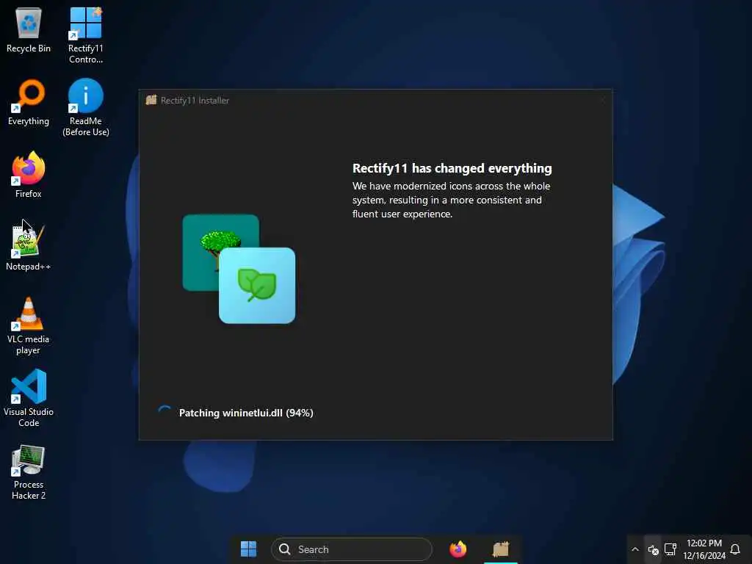Image resolution: width=752 pixels, height=564 pixels.
Task: Select the Process Hacker 2 shortcut
Action: point(29,472)
